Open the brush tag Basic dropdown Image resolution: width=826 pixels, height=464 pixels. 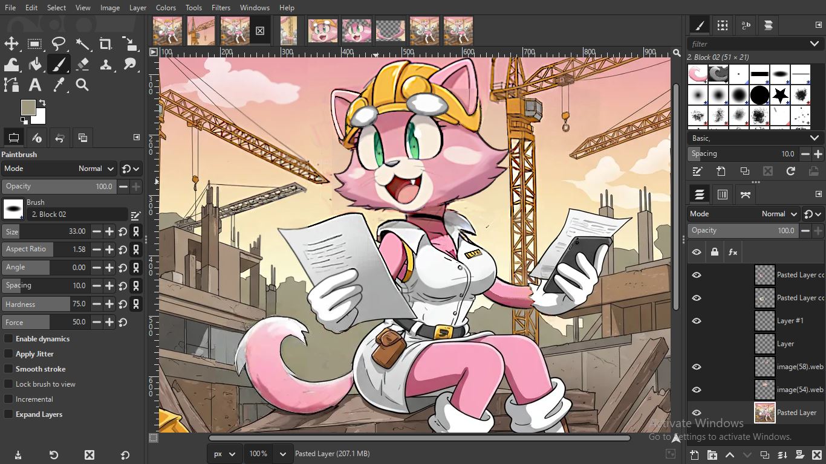(756, 138)
